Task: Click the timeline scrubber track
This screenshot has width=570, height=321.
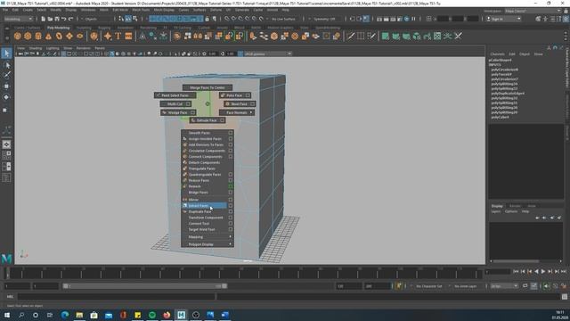Action: coord(243,273)
